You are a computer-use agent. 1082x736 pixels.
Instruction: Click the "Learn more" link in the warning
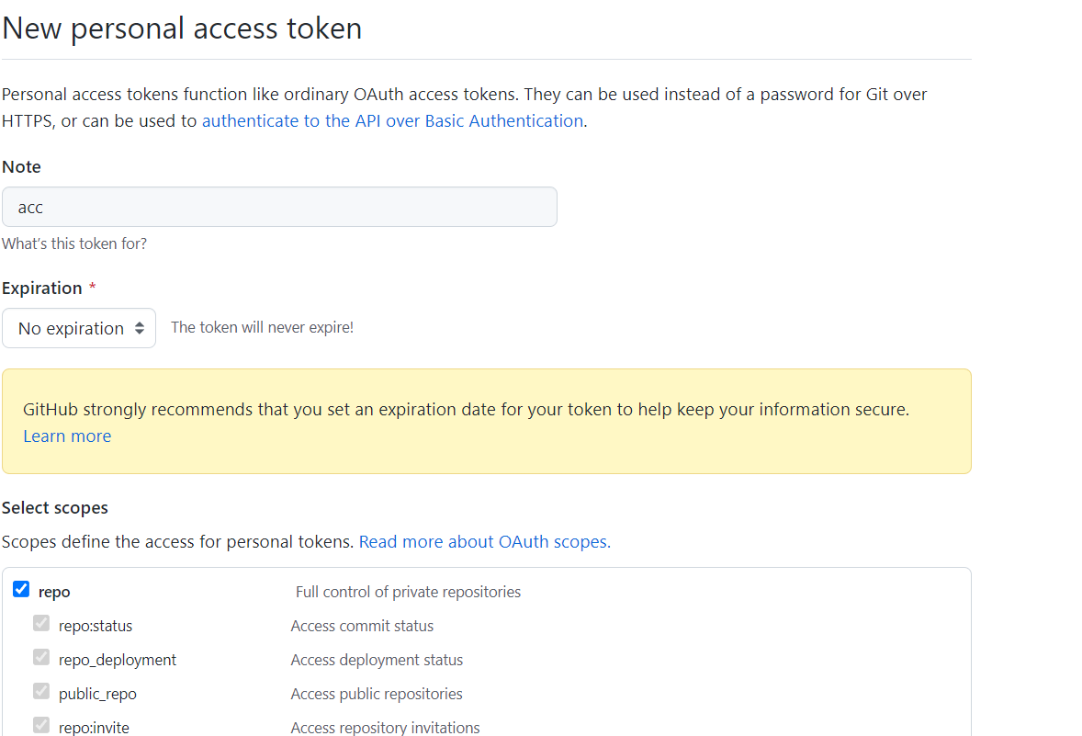pos(67,436)
